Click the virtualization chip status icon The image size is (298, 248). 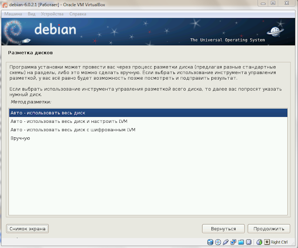tap(249, 242)
